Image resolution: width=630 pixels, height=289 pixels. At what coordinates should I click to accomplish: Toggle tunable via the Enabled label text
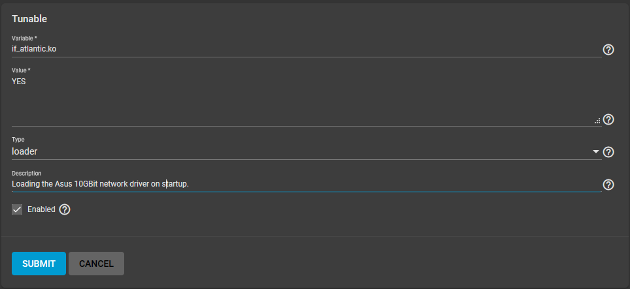41,209
